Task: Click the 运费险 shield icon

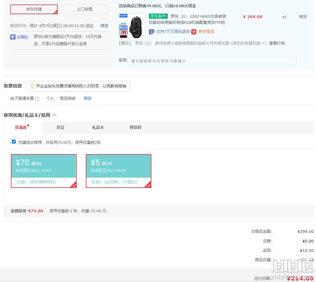Action: click(x=13, y=37)
